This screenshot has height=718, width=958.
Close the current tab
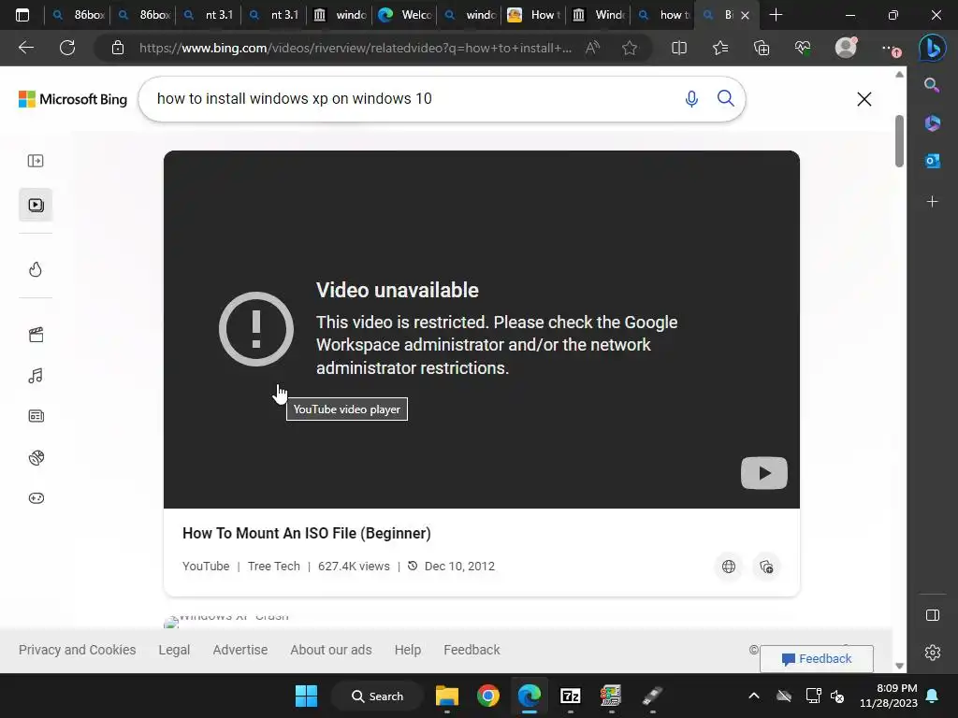745,15
